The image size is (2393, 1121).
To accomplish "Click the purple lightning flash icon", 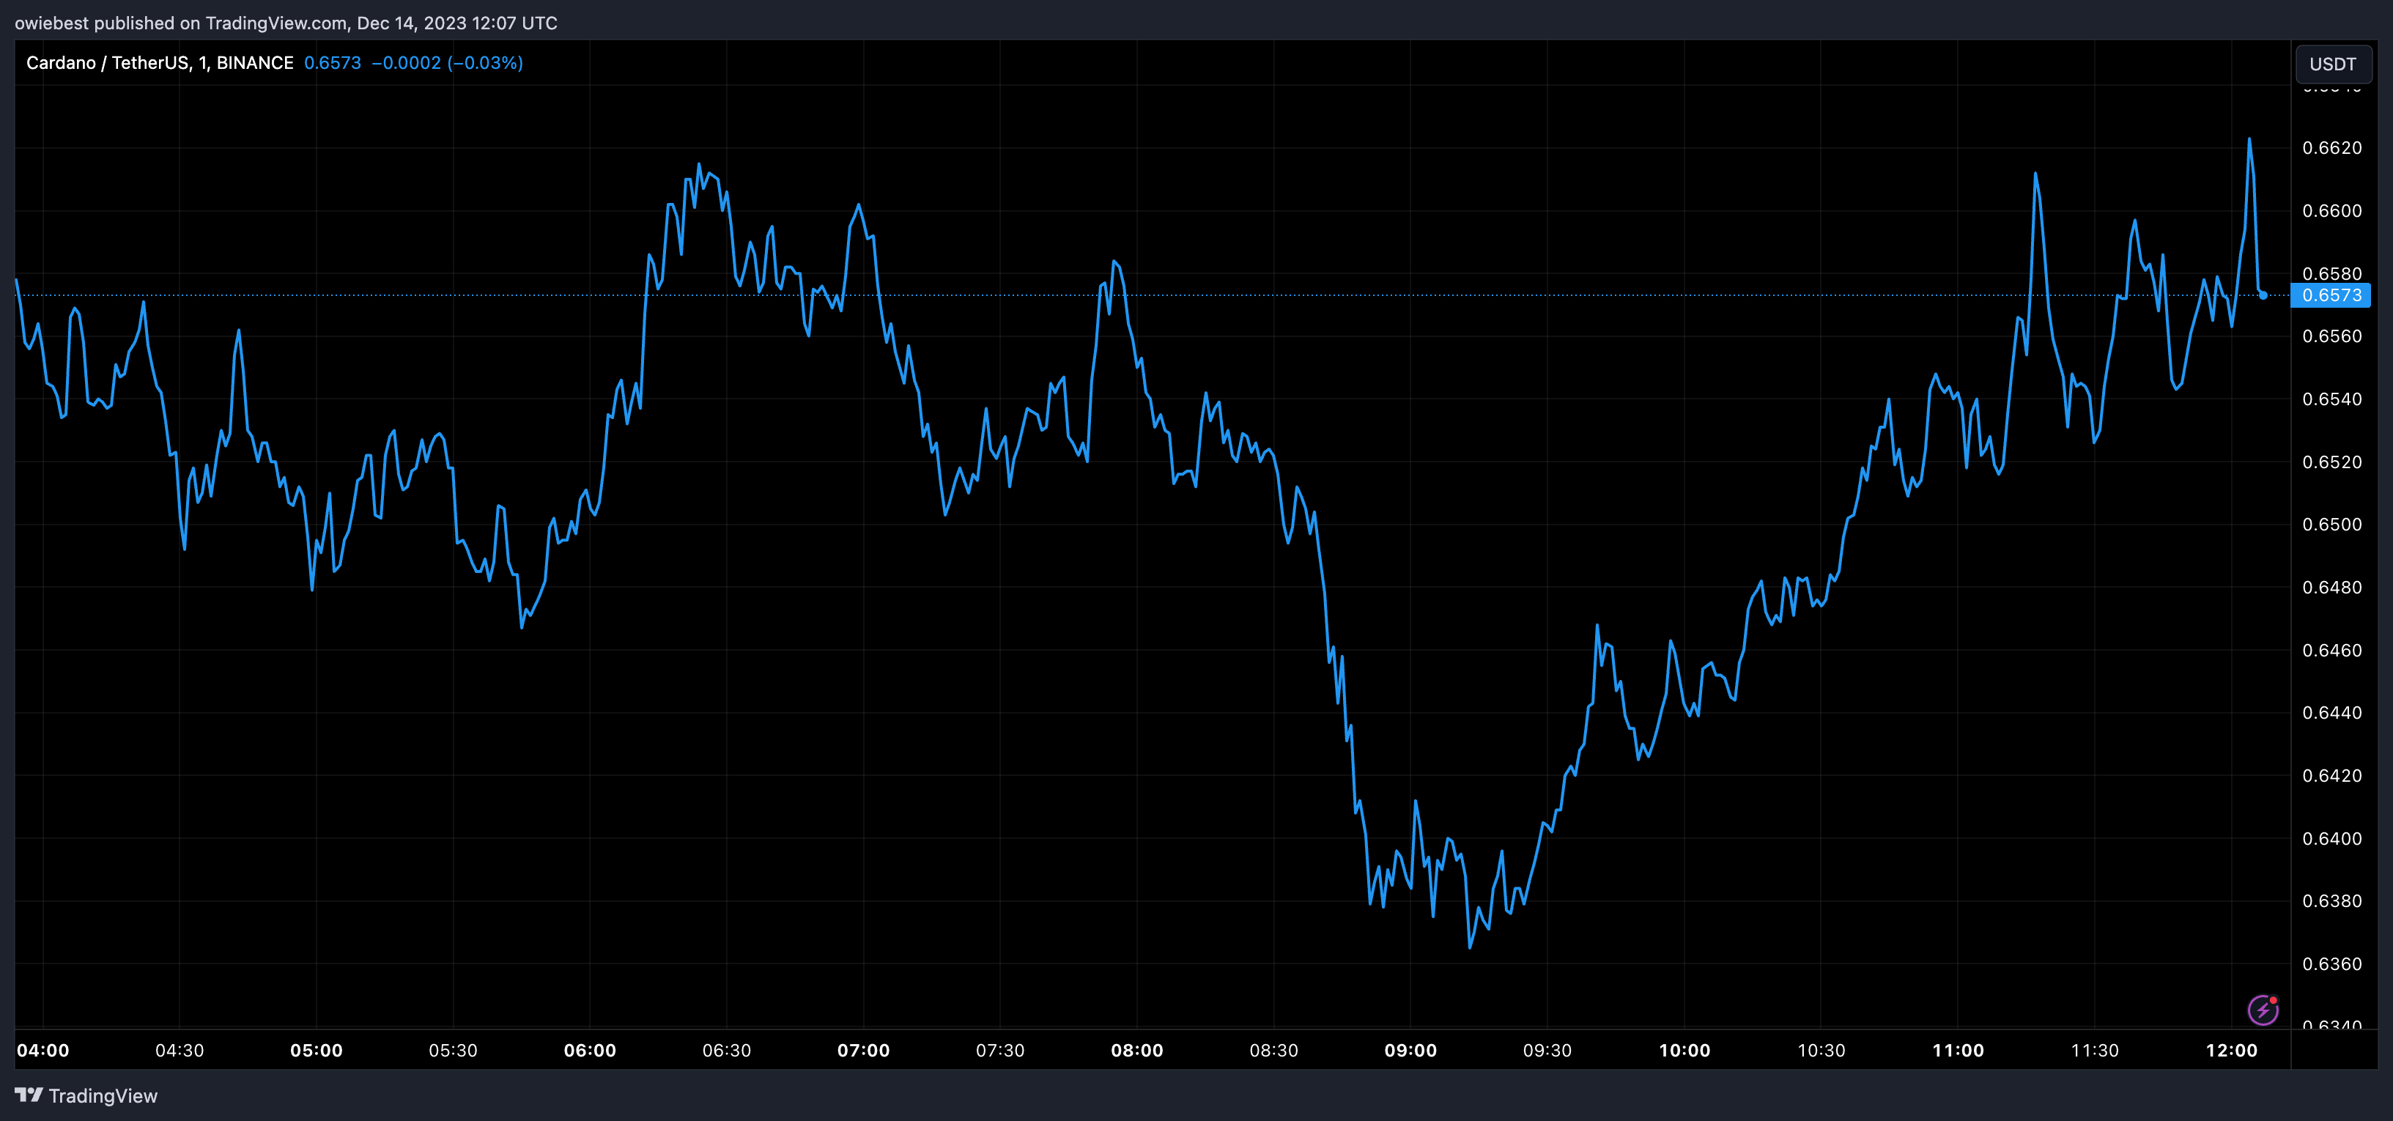I will (x=2263, y=1010).
